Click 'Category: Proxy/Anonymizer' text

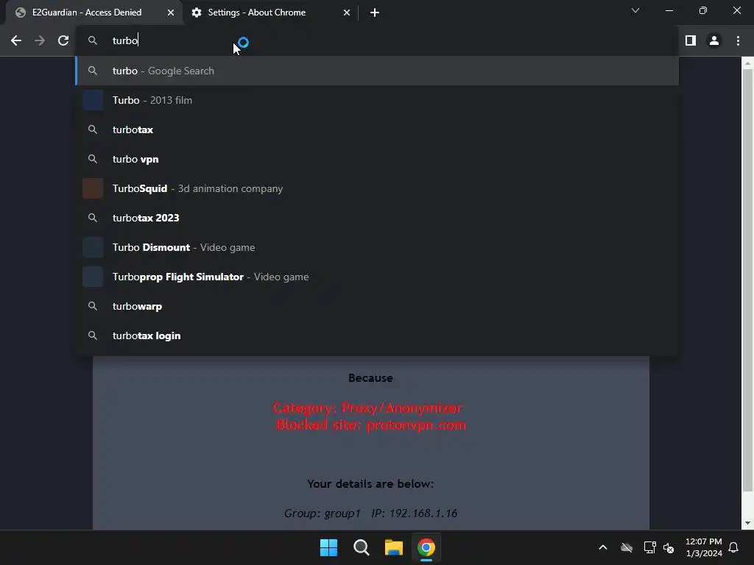(x=368, y=408)
